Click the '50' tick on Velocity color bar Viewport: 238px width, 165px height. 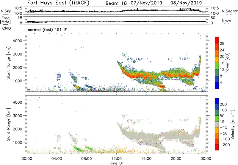pyautogui.click(x=222, y=116)
